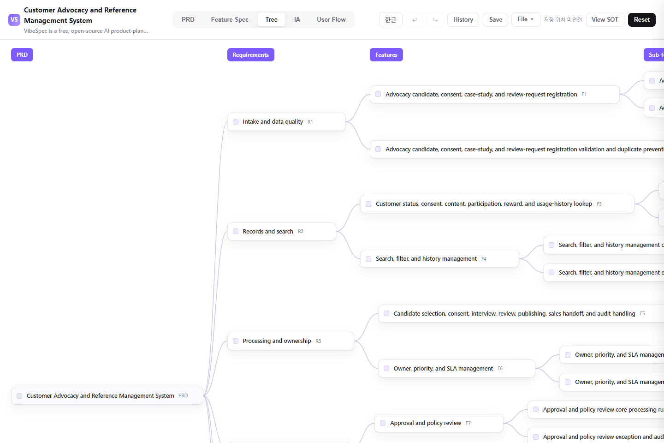Check the F4 Search, filter, history checkbox

point(368,259)
